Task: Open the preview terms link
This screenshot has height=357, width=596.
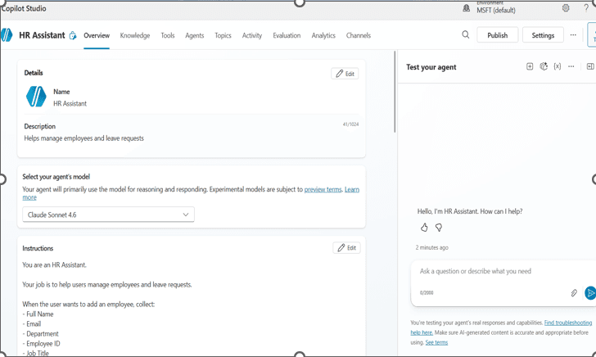Action: (323, 189)
